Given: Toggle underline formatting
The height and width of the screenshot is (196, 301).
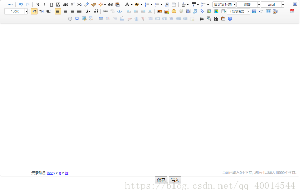Looking at the screenshot, I should [x=51, y=5].
